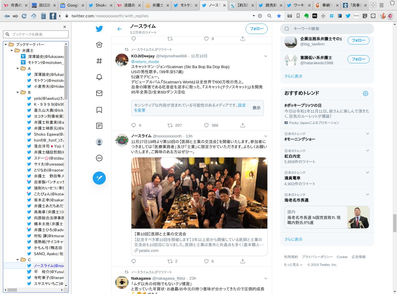Open KOJI/Deejay tweet options chevron
This screenshot has width=397, height=294.
[x=266, y=56]
